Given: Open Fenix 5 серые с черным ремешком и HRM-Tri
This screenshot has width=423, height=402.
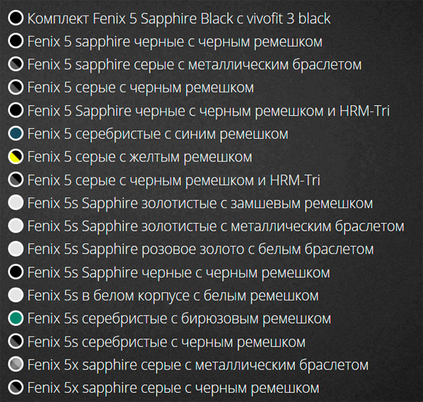Looking at the screenshot, I should (x=173, y=180).
